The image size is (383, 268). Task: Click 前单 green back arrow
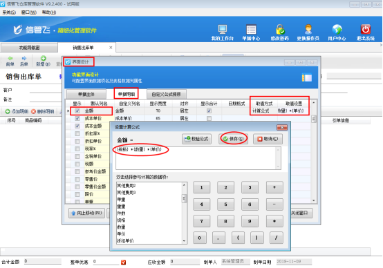coord(10,58)
